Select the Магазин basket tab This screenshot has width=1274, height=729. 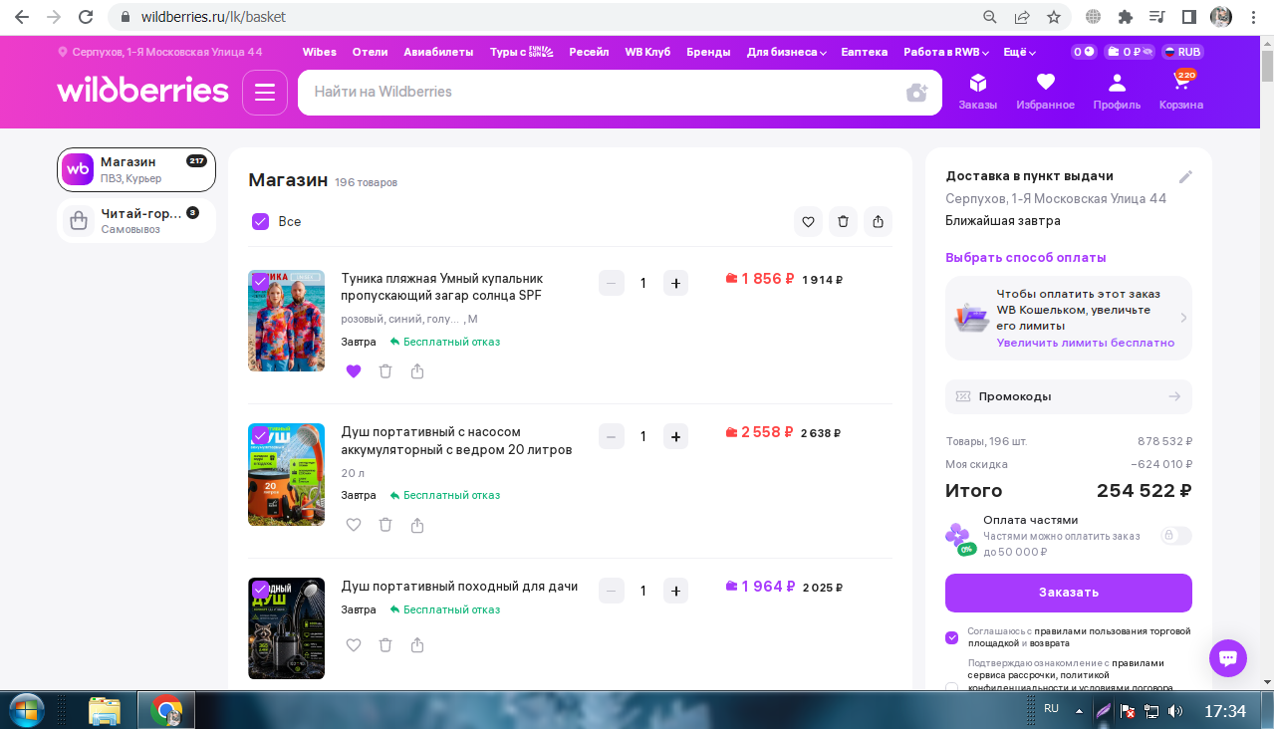tap(136, 169)
